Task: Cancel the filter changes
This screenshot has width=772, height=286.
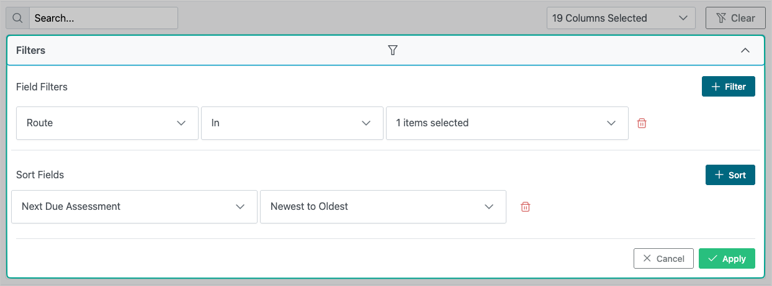Action: pyautogui.click(x=663, y=259)
